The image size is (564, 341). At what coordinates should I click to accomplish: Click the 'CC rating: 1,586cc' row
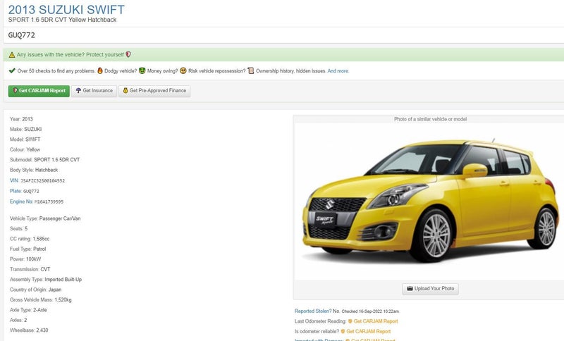tap(30, 239)
